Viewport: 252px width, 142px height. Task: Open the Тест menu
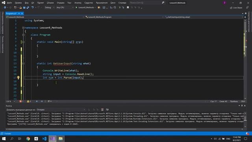point(69,3)
